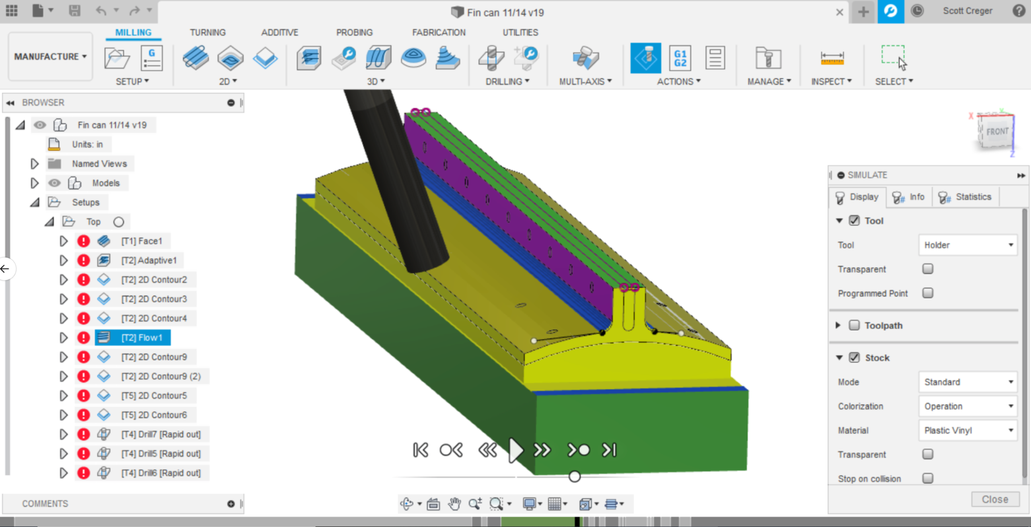Click the Simulate action icon

pos(645,58)
